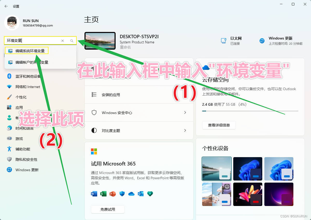
Task: Select the spotlight flowers theme thumbnail
Action: 217,194
